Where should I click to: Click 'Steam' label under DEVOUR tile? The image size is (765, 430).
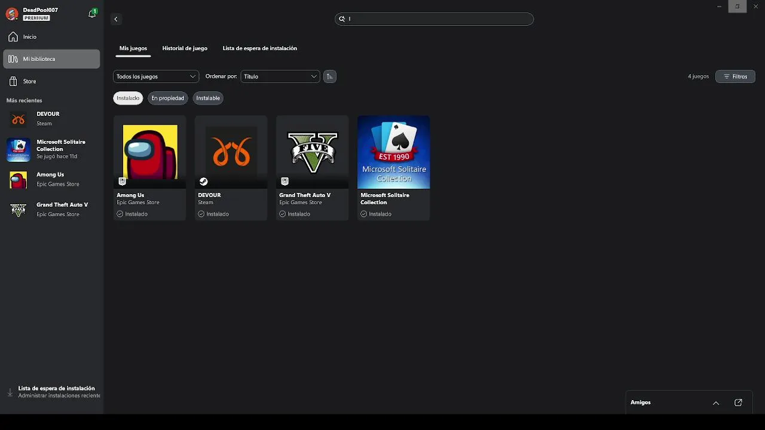tap(206, 202)
